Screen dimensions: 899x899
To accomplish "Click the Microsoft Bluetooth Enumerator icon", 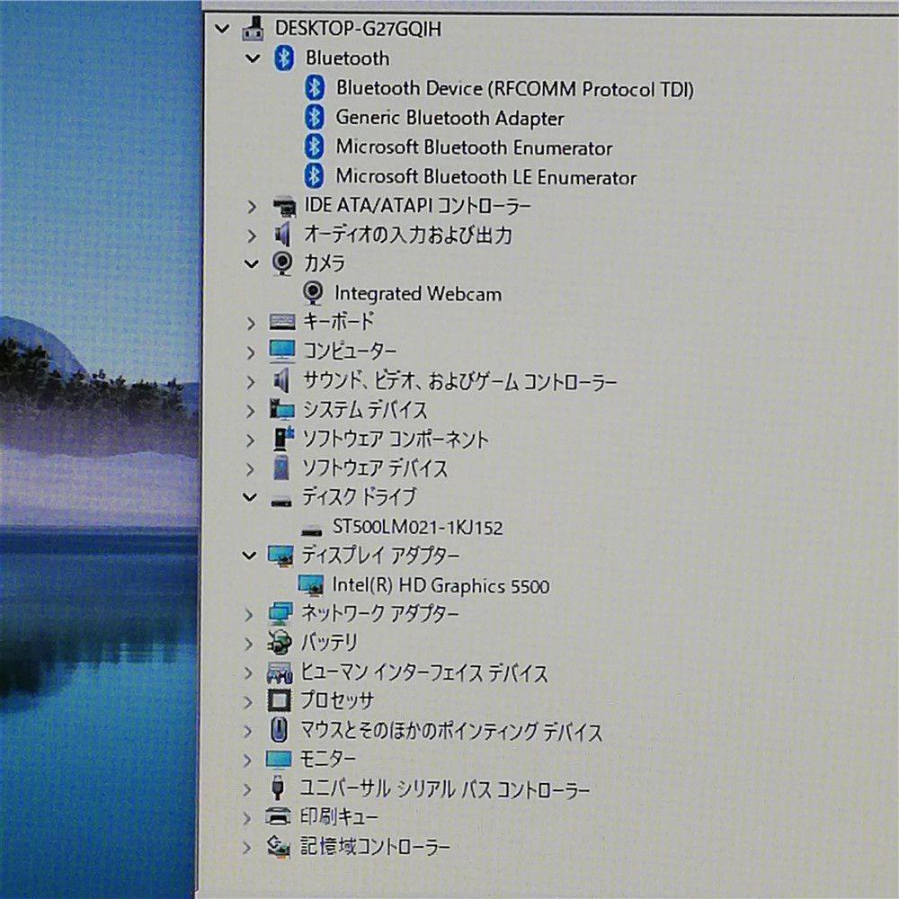I will coord(314,147).
